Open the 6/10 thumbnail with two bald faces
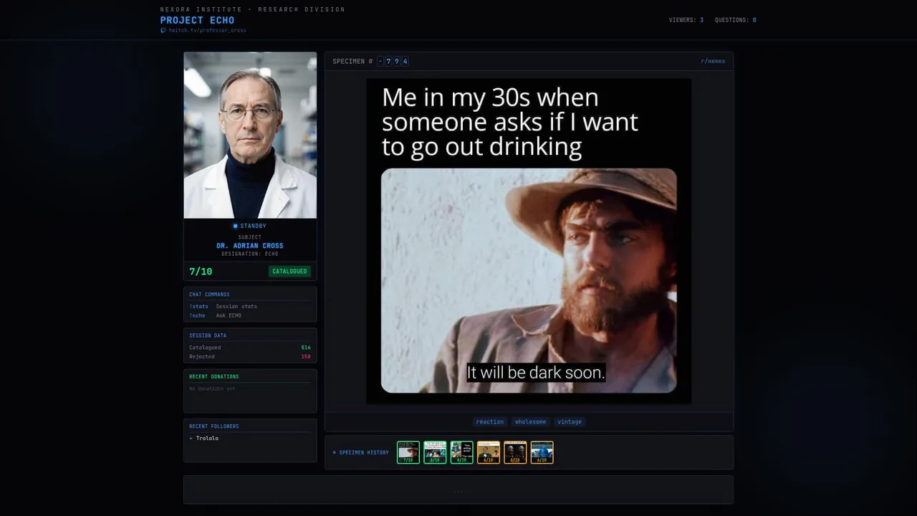This screenshot has height=516, width=917. [x=515, y=452]
